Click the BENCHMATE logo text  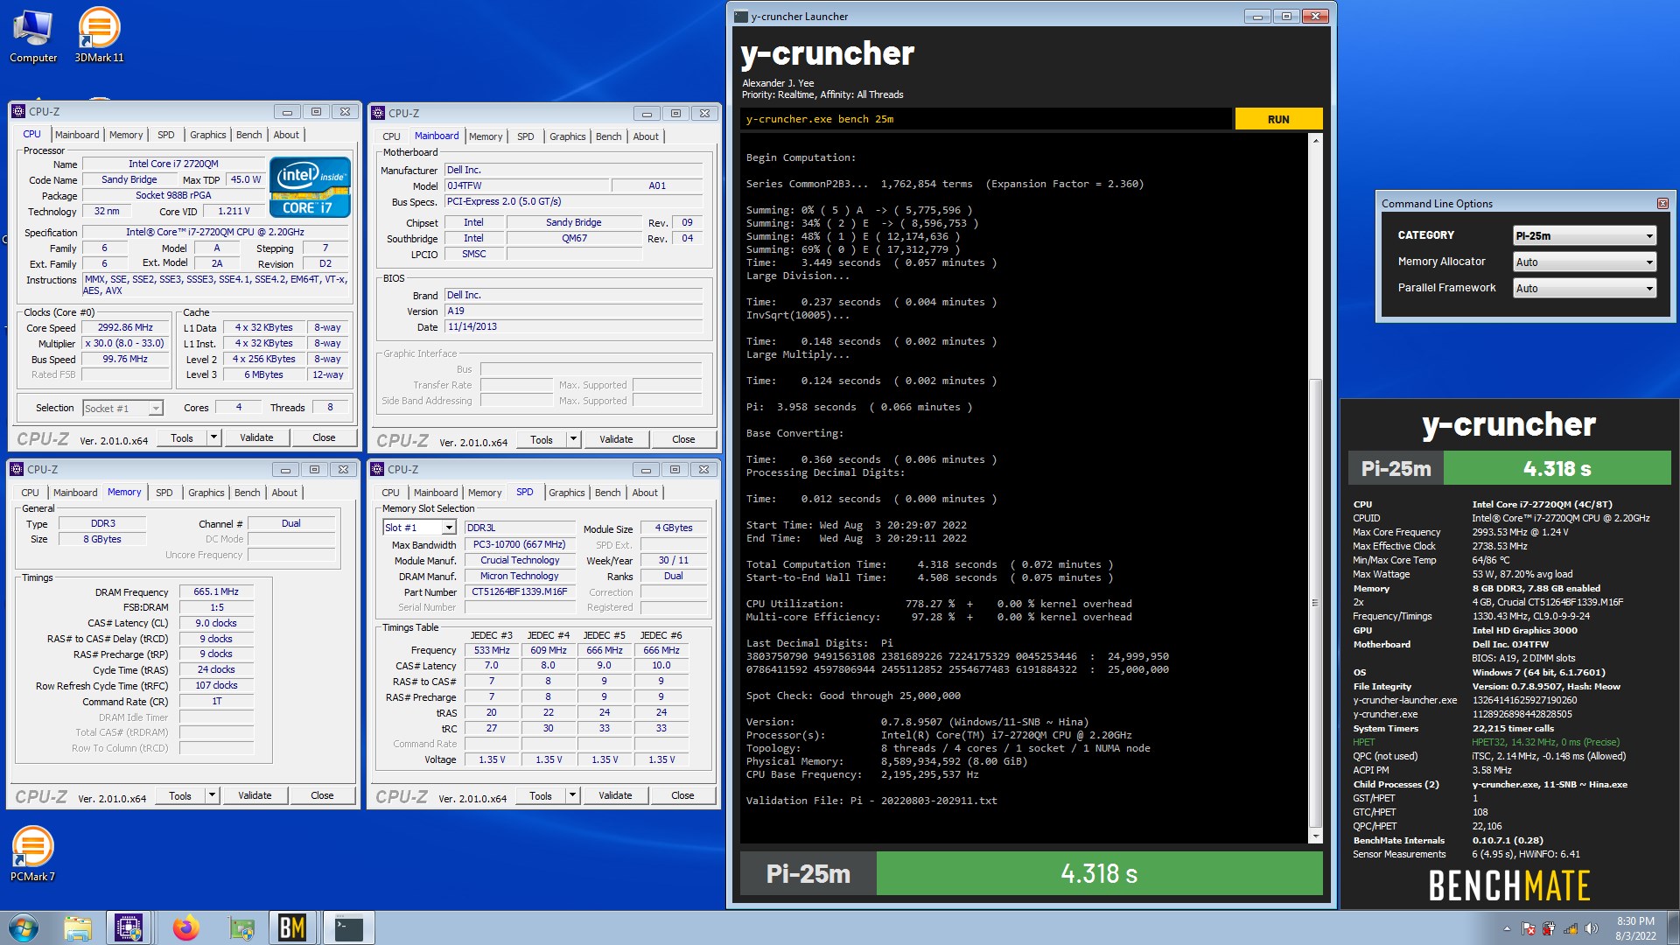tap(1509, 885)
